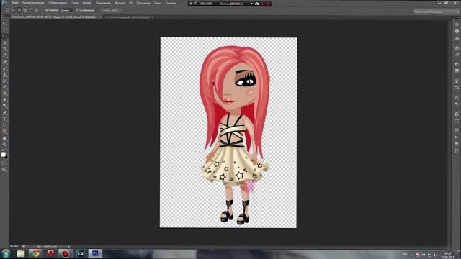Select the Rectangular Marquee tool
The width and height of the screenshot is (461, 259).
(x=5, y=30)
